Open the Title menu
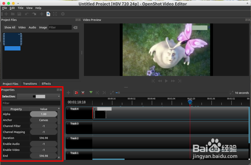The height and width of the screenshot is (165, 251). [21, 8]
